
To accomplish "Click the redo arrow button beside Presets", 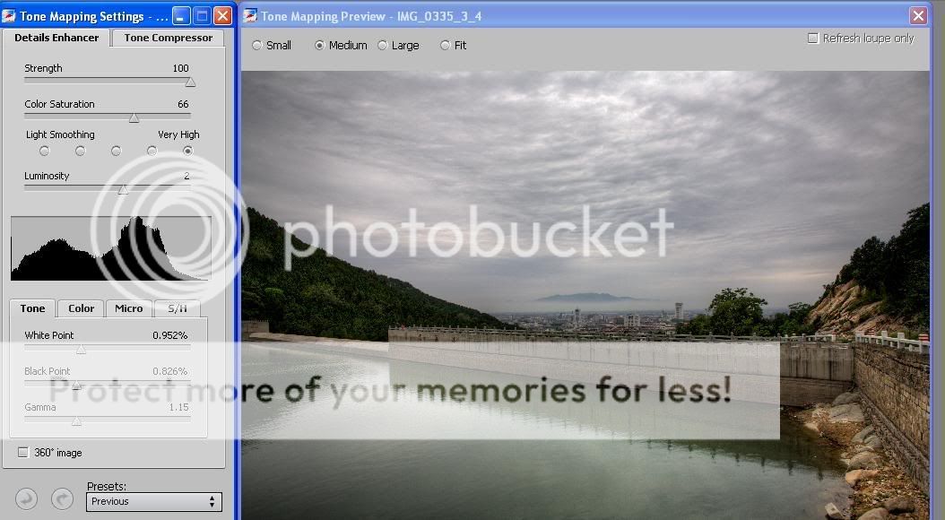I will (62, 498).
